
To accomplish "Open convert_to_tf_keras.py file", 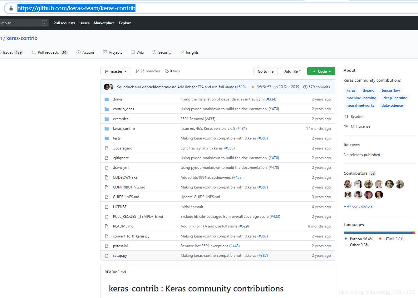I will point(131,236).
